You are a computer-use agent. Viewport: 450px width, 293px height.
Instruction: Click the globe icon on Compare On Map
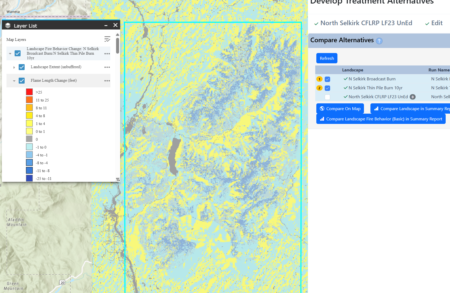pos(322,108)
